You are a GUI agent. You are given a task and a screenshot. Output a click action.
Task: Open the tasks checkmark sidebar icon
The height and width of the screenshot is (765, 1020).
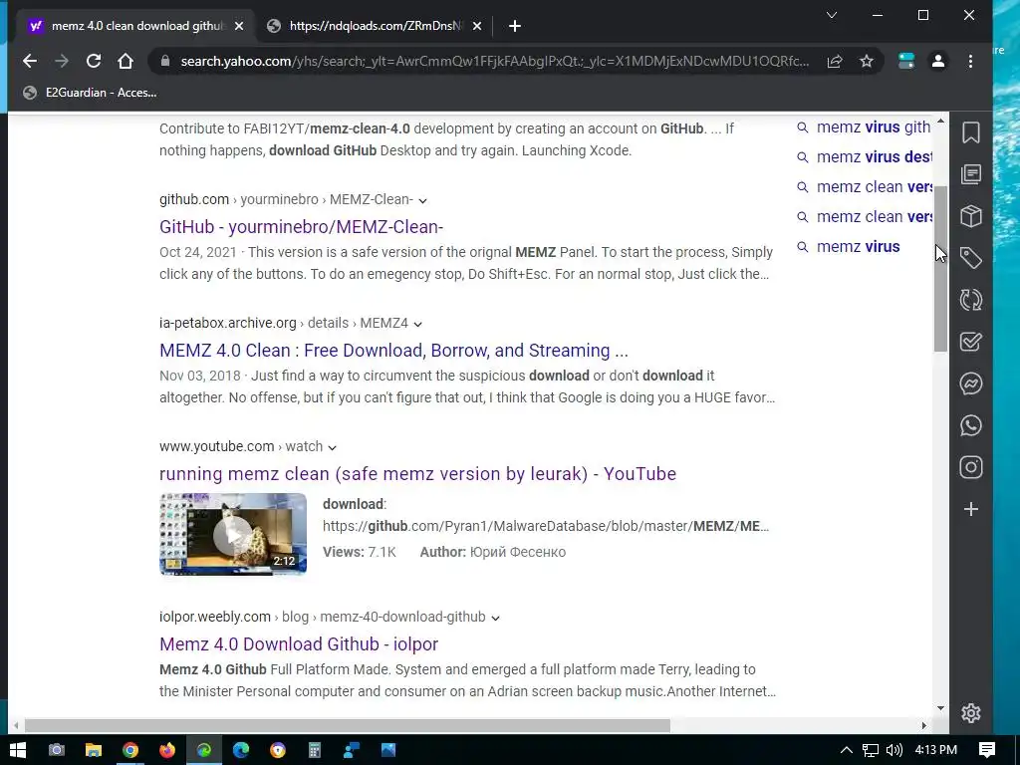point(970,342)
